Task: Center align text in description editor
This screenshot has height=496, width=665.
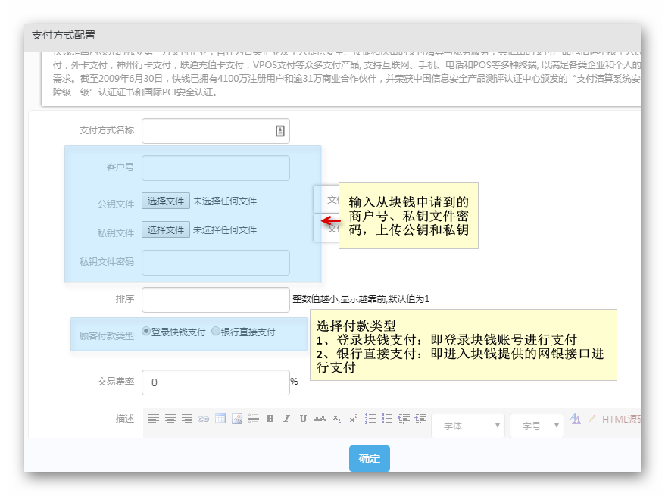Action: (170, 419)
